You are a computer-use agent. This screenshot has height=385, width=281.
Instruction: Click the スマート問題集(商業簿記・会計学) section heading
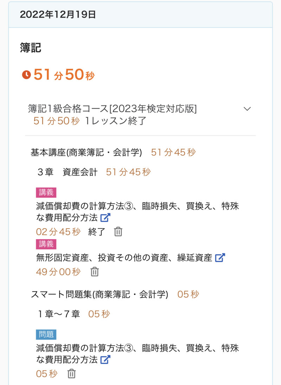(x=99, y=294)
